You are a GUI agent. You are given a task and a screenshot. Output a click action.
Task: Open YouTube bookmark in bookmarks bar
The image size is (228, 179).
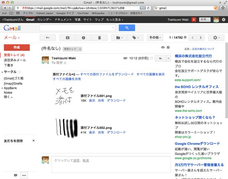[83, 13]
